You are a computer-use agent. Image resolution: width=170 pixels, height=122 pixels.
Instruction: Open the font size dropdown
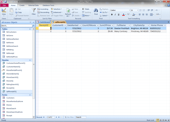pyautogui.click(x=138, y=10)
